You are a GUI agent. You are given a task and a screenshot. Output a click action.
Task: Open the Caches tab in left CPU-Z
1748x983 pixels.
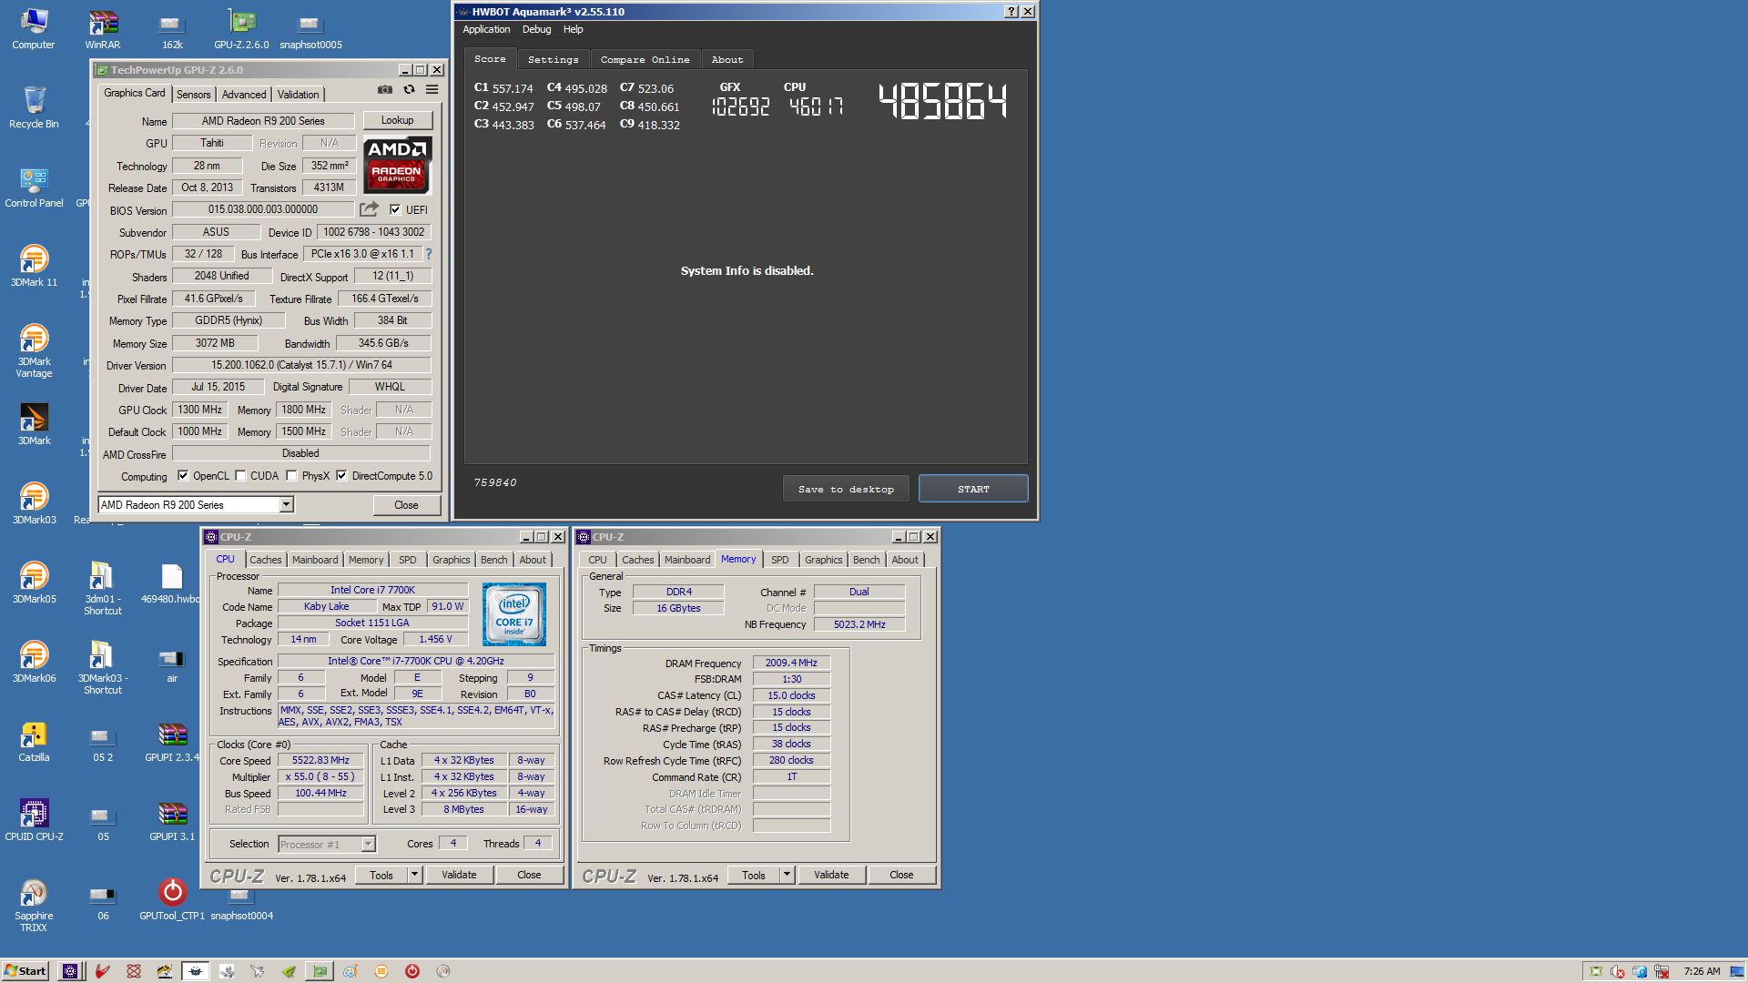click(265, 560)
